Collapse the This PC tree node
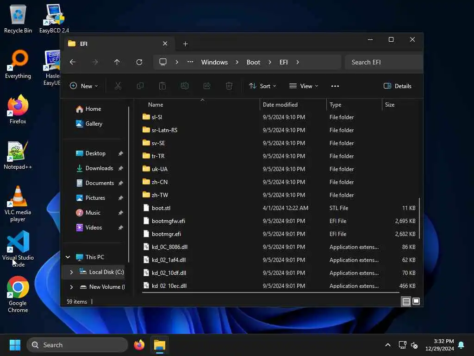The height and width of the screenshot is (356, 474). click(x=68, y=257)
